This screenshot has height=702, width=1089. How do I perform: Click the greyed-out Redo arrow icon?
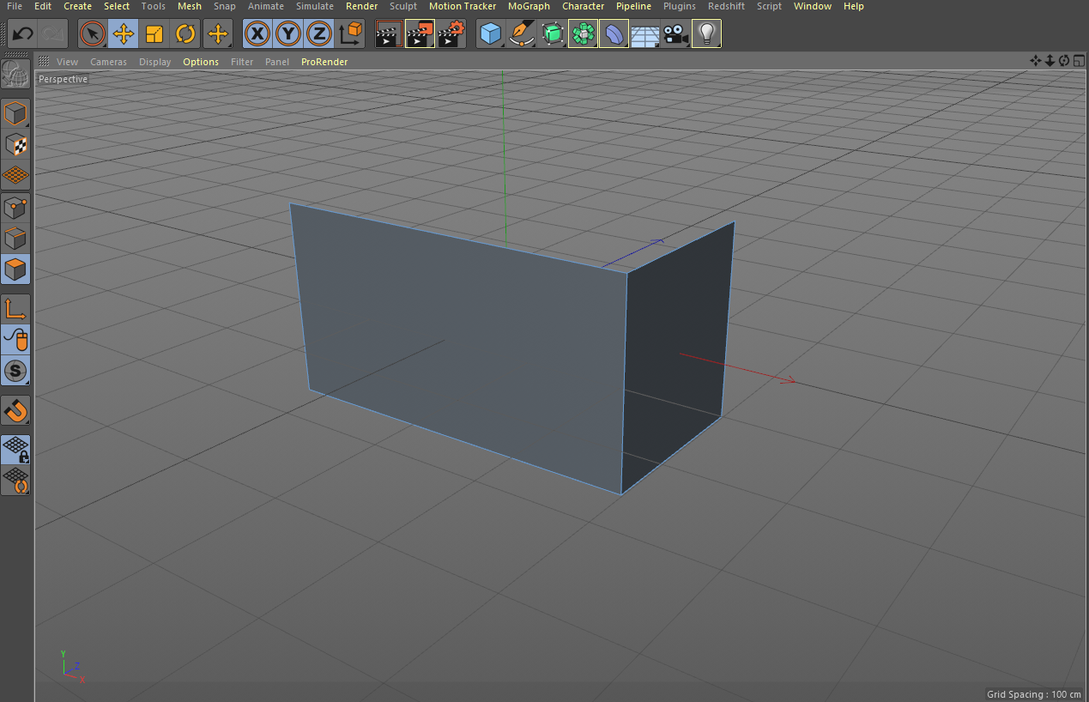coord(53,34)
